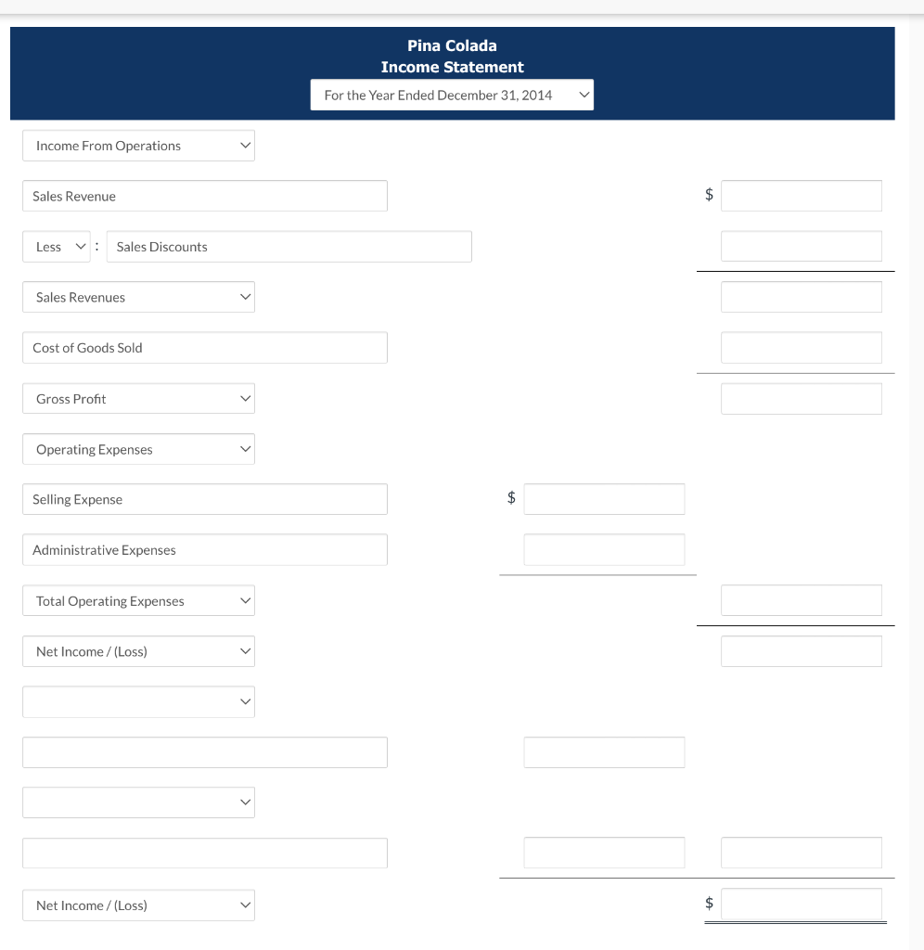This screenshot has width=924, height=950.
Task: Open the period dropdown showing December 31, 2014
Action: [x=452, y=95]
